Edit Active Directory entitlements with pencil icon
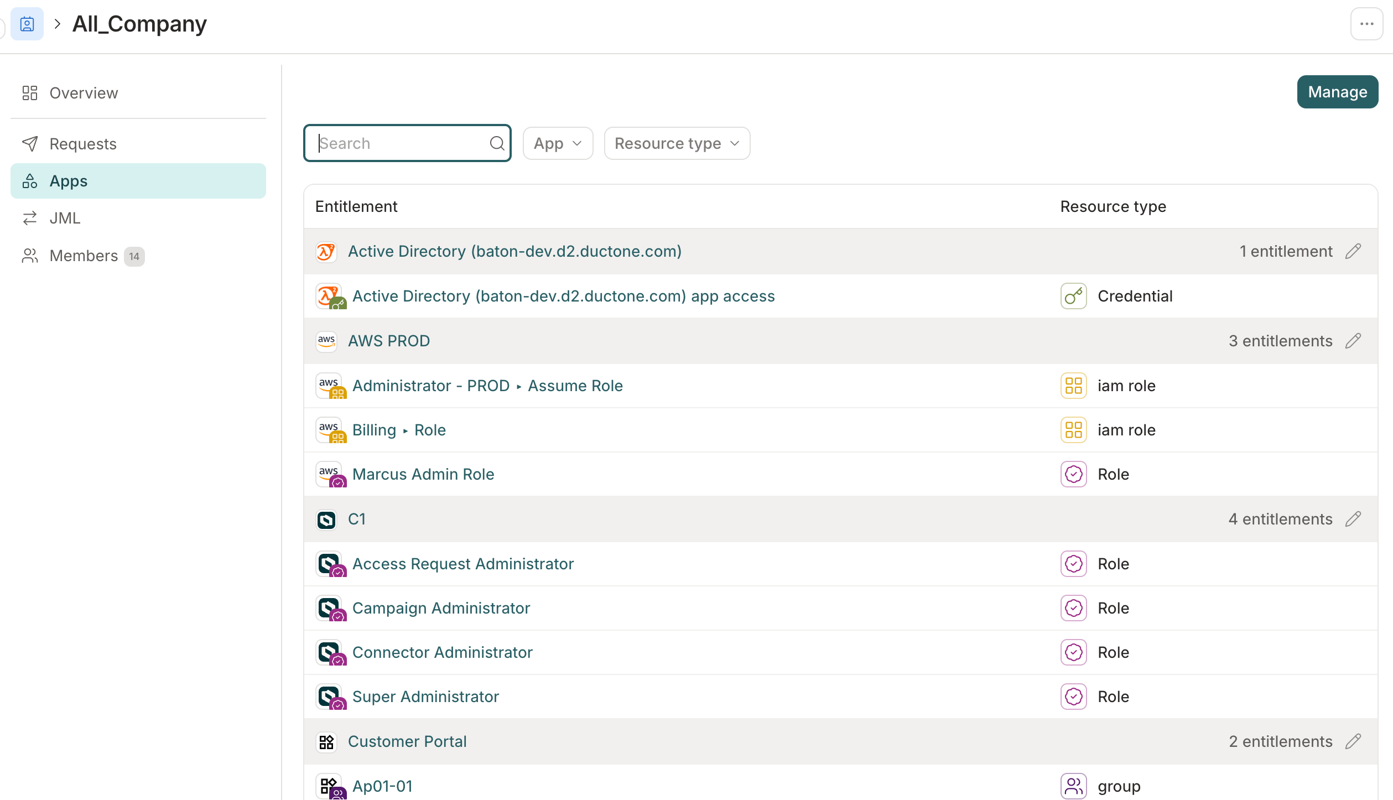1393x800 pixels. click(x=1353, y=251)
